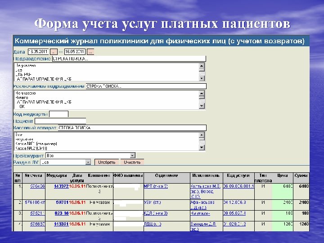Click the Очистить button

click(132, 162)
